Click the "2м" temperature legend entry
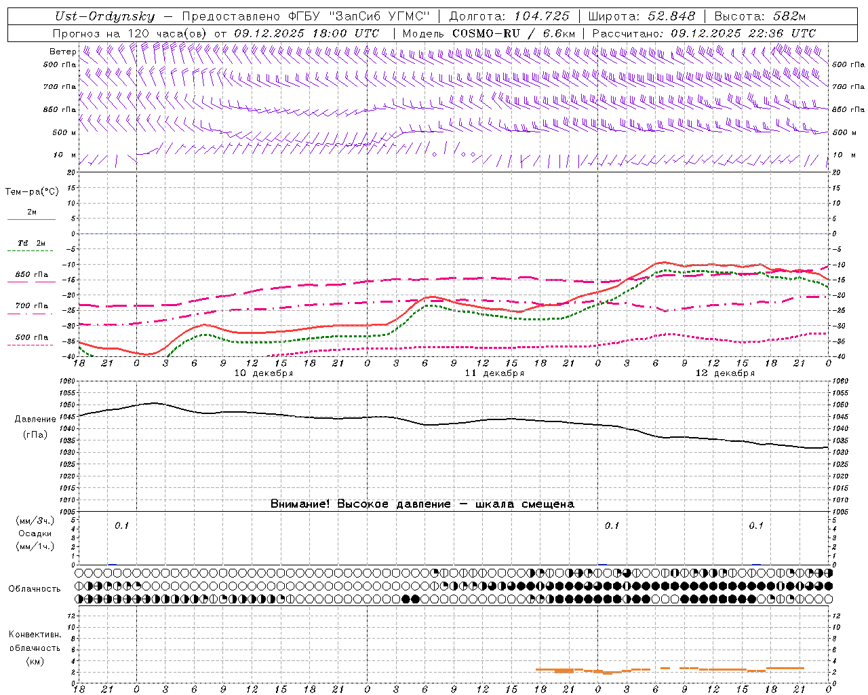 (x=32, y=212)
